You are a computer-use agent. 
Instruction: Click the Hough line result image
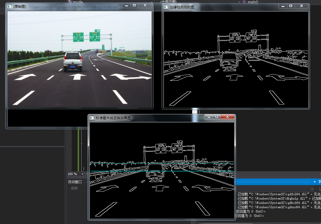[x=162, y=171]
